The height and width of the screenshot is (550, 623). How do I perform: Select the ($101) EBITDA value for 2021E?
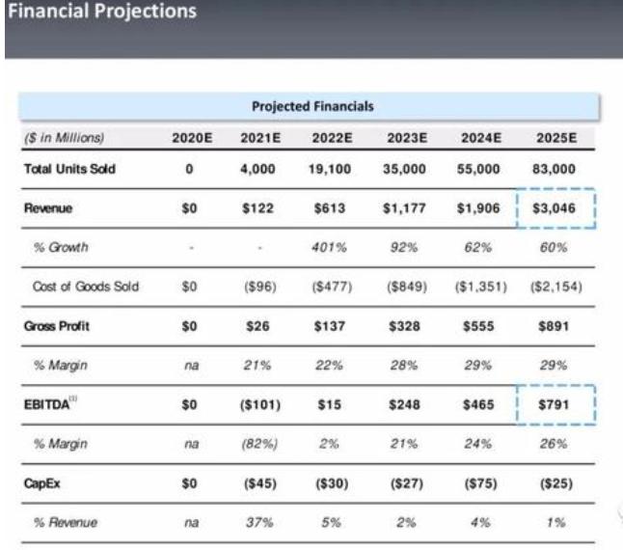[x=258, y=404]
